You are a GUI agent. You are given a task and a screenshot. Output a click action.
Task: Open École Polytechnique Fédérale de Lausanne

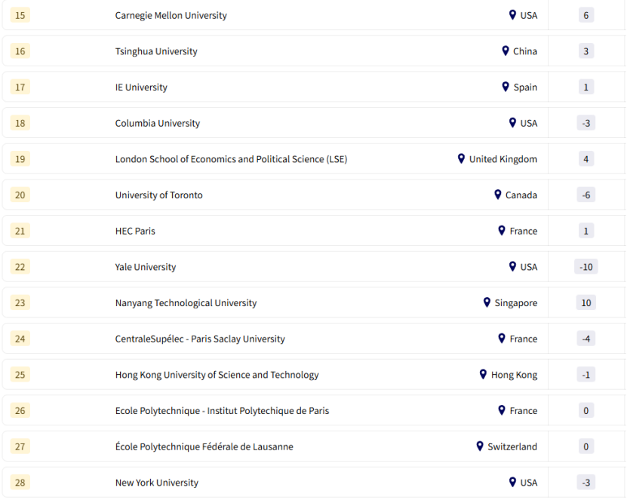[204, 447]
